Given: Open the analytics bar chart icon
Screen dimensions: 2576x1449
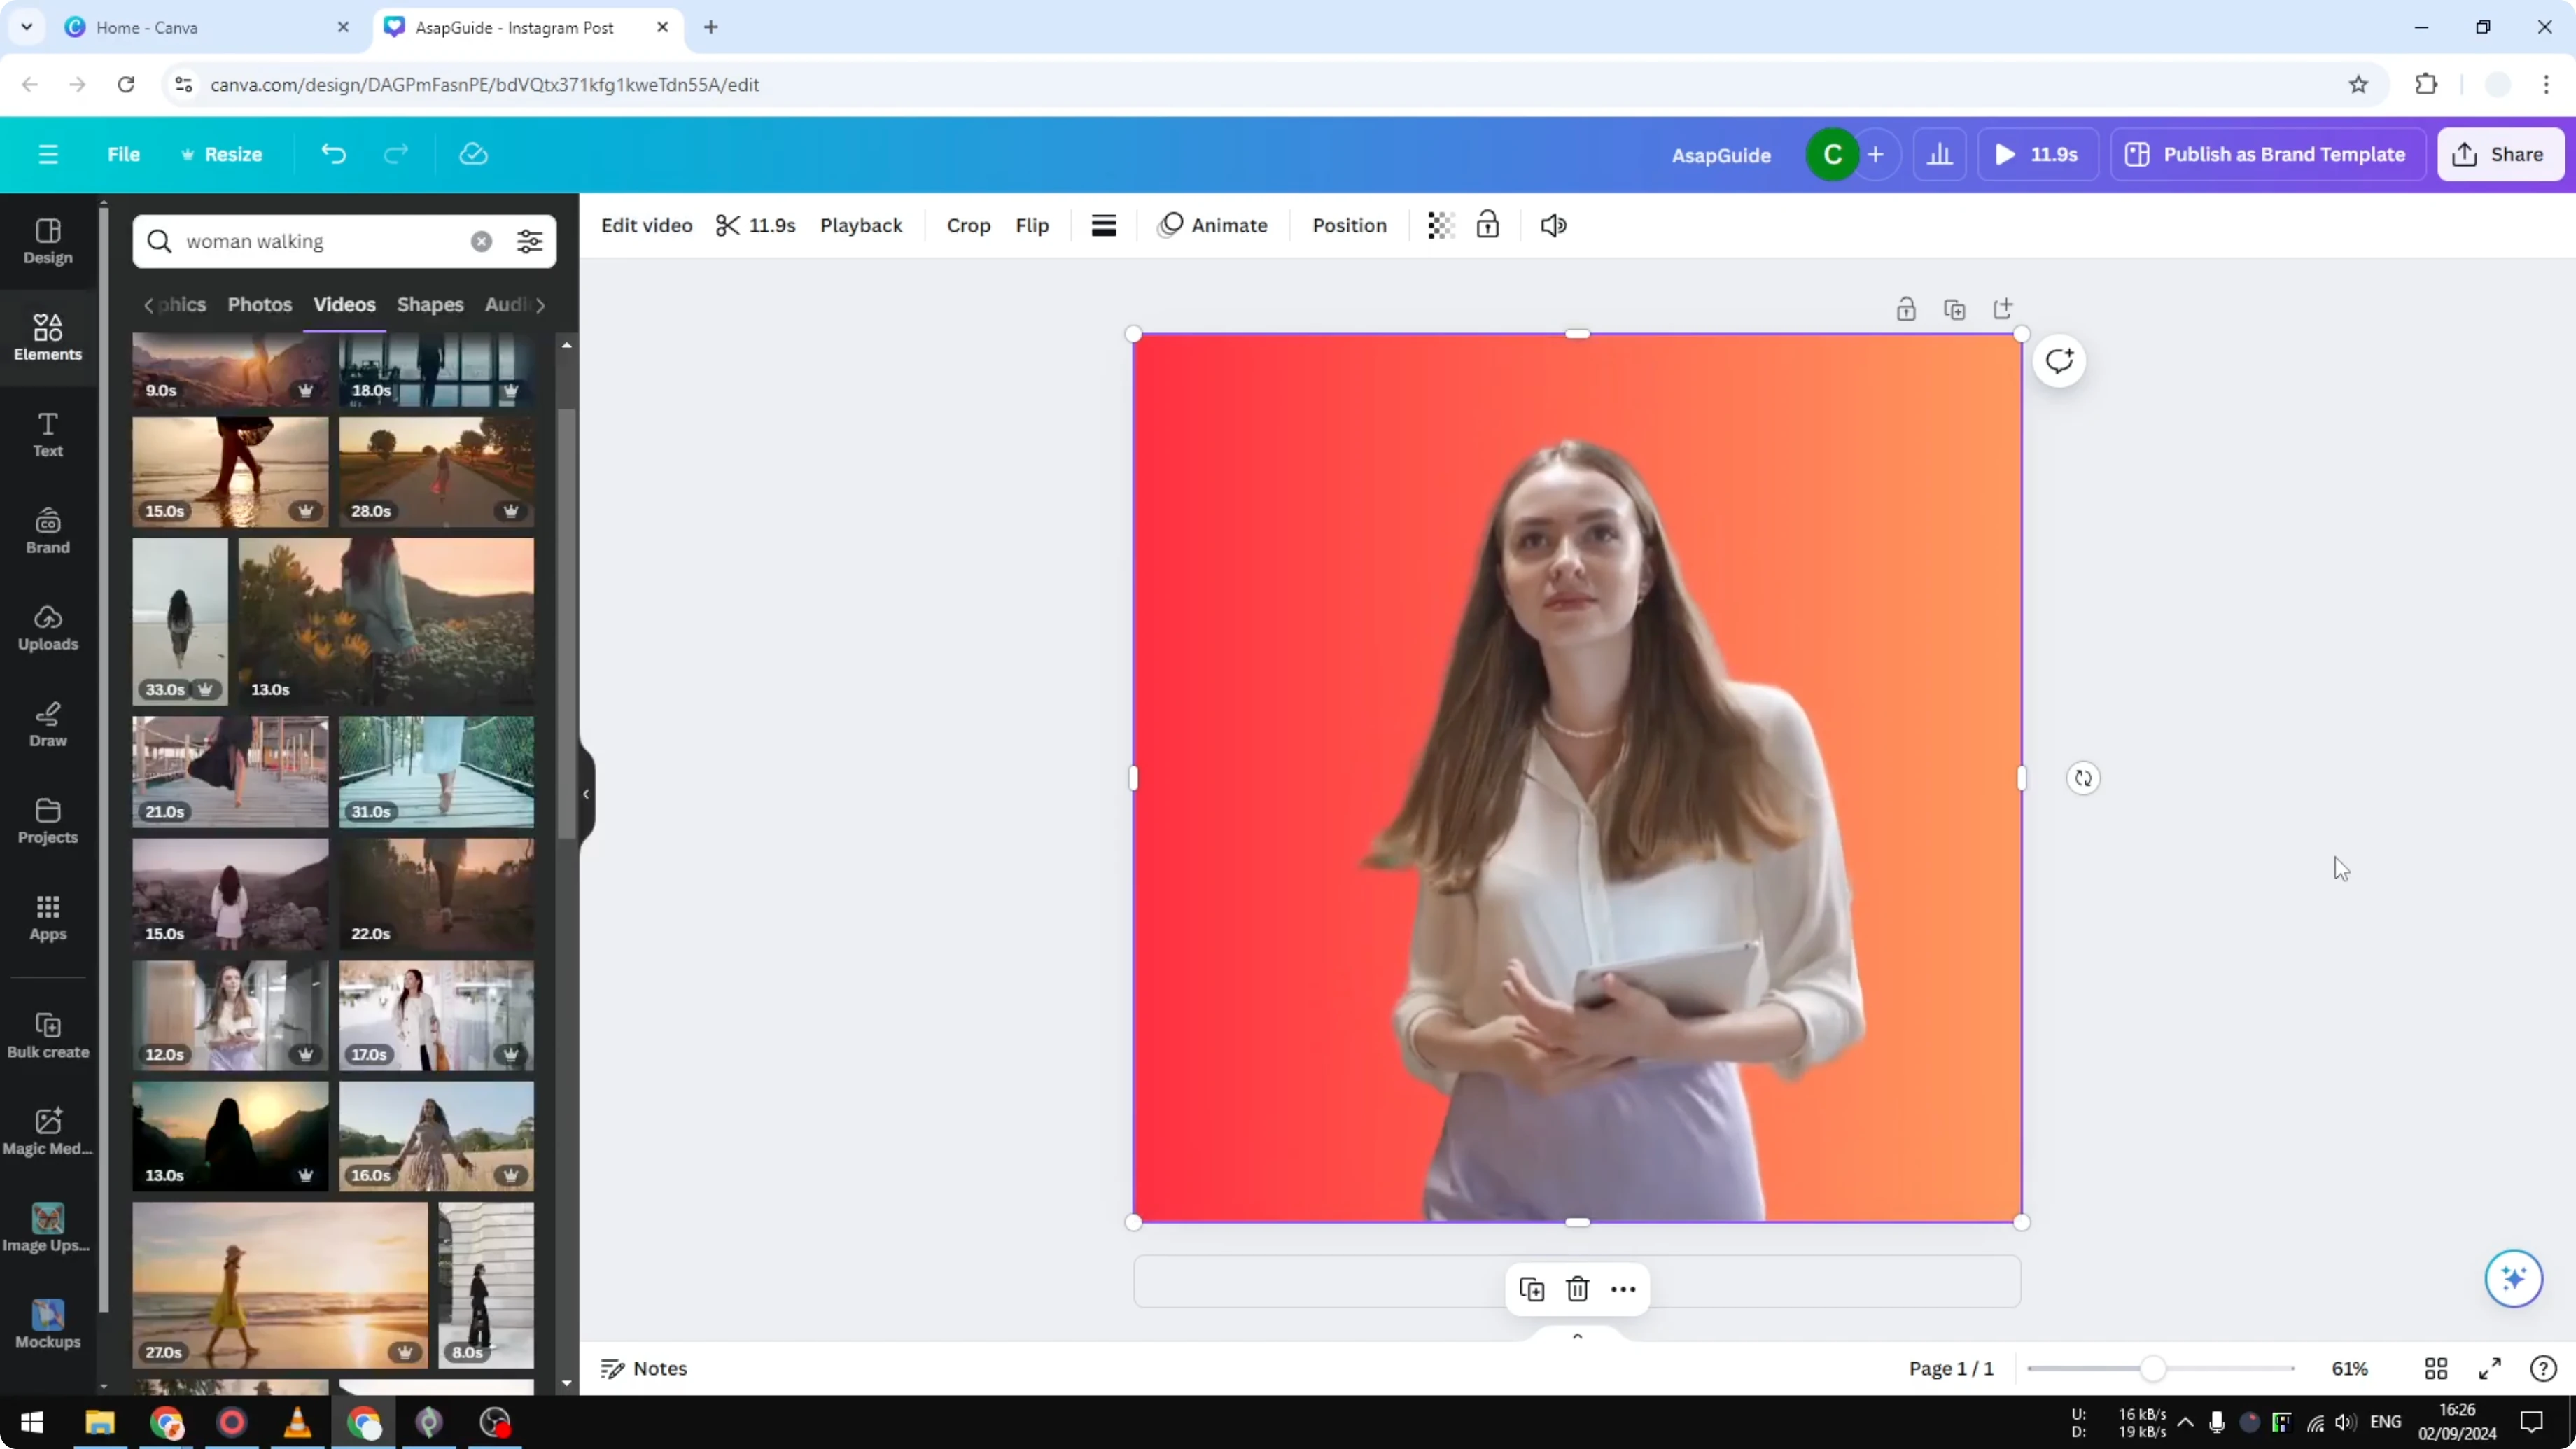Looking at the screenshot, I should (1940, 154).
